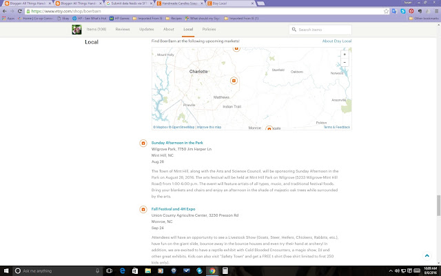Click the Ask me anything search box
Screen dimensions: 441x276
(58, 271)
